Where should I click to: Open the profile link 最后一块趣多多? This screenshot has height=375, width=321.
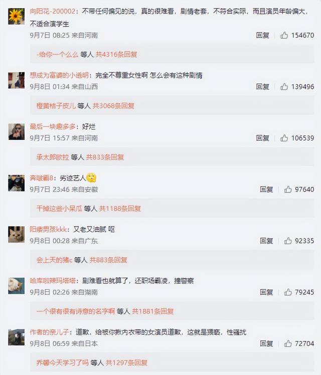pos(53,126)
